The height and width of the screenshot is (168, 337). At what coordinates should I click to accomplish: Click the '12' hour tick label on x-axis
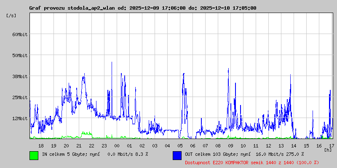[268, 146]
